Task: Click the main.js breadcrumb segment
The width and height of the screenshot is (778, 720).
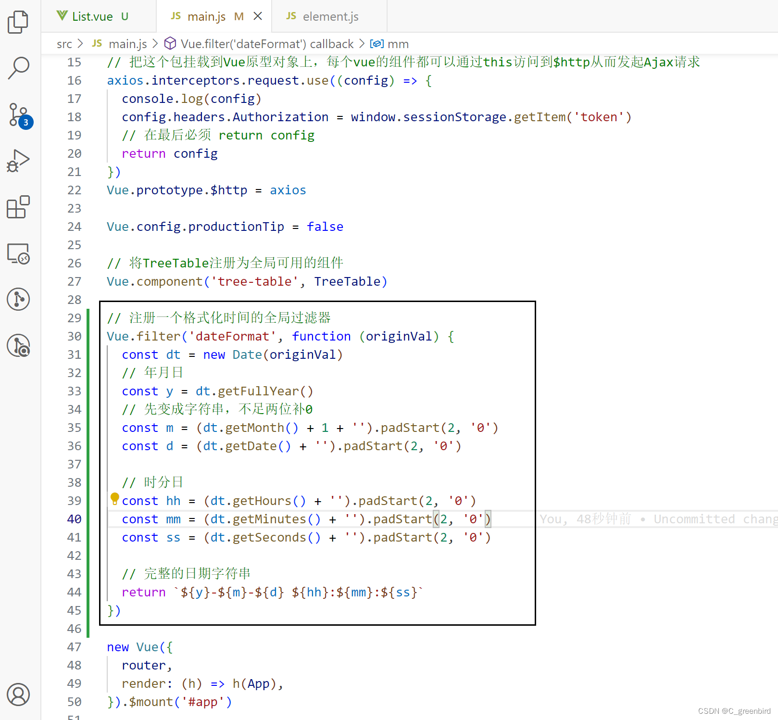Action: click(x=120, y=44)
